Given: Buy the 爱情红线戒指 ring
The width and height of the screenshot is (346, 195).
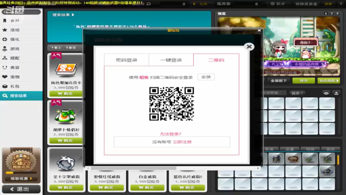Looking at the screenshot, I should tap(107, 188).
